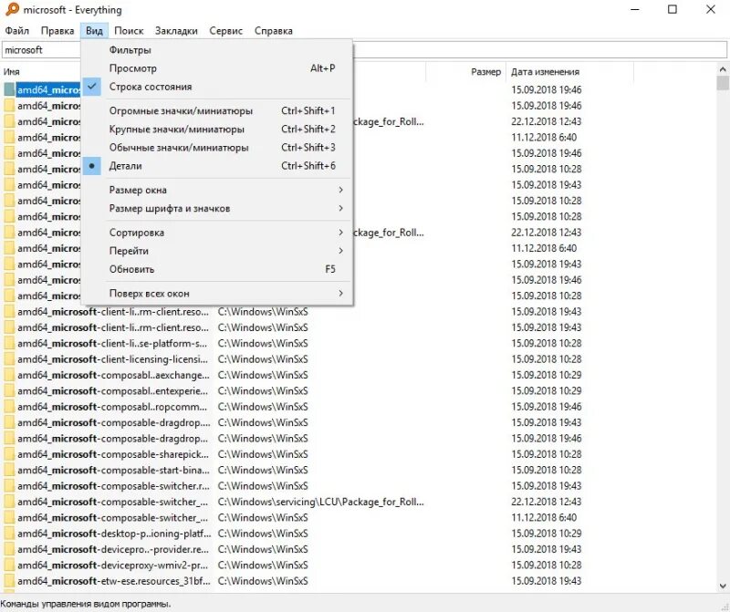Click folder icon of amd64_microsoft-etw-ese.resources_31bf... row

[x=9, y=581]
